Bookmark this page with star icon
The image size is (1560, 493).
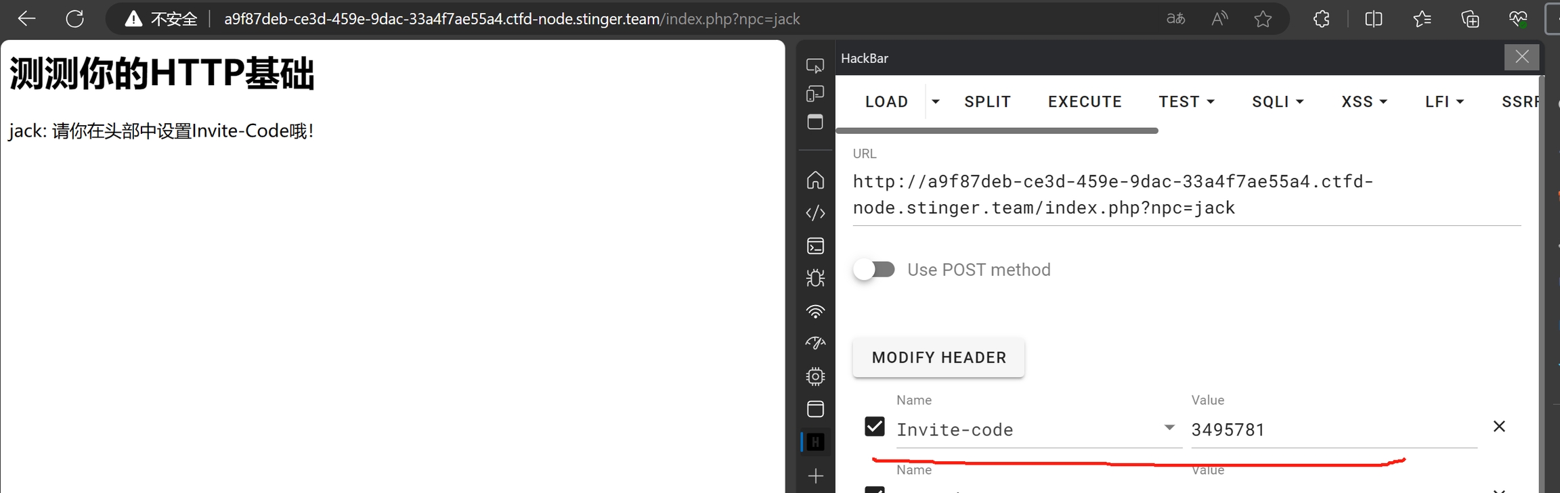pos(1263,19)
